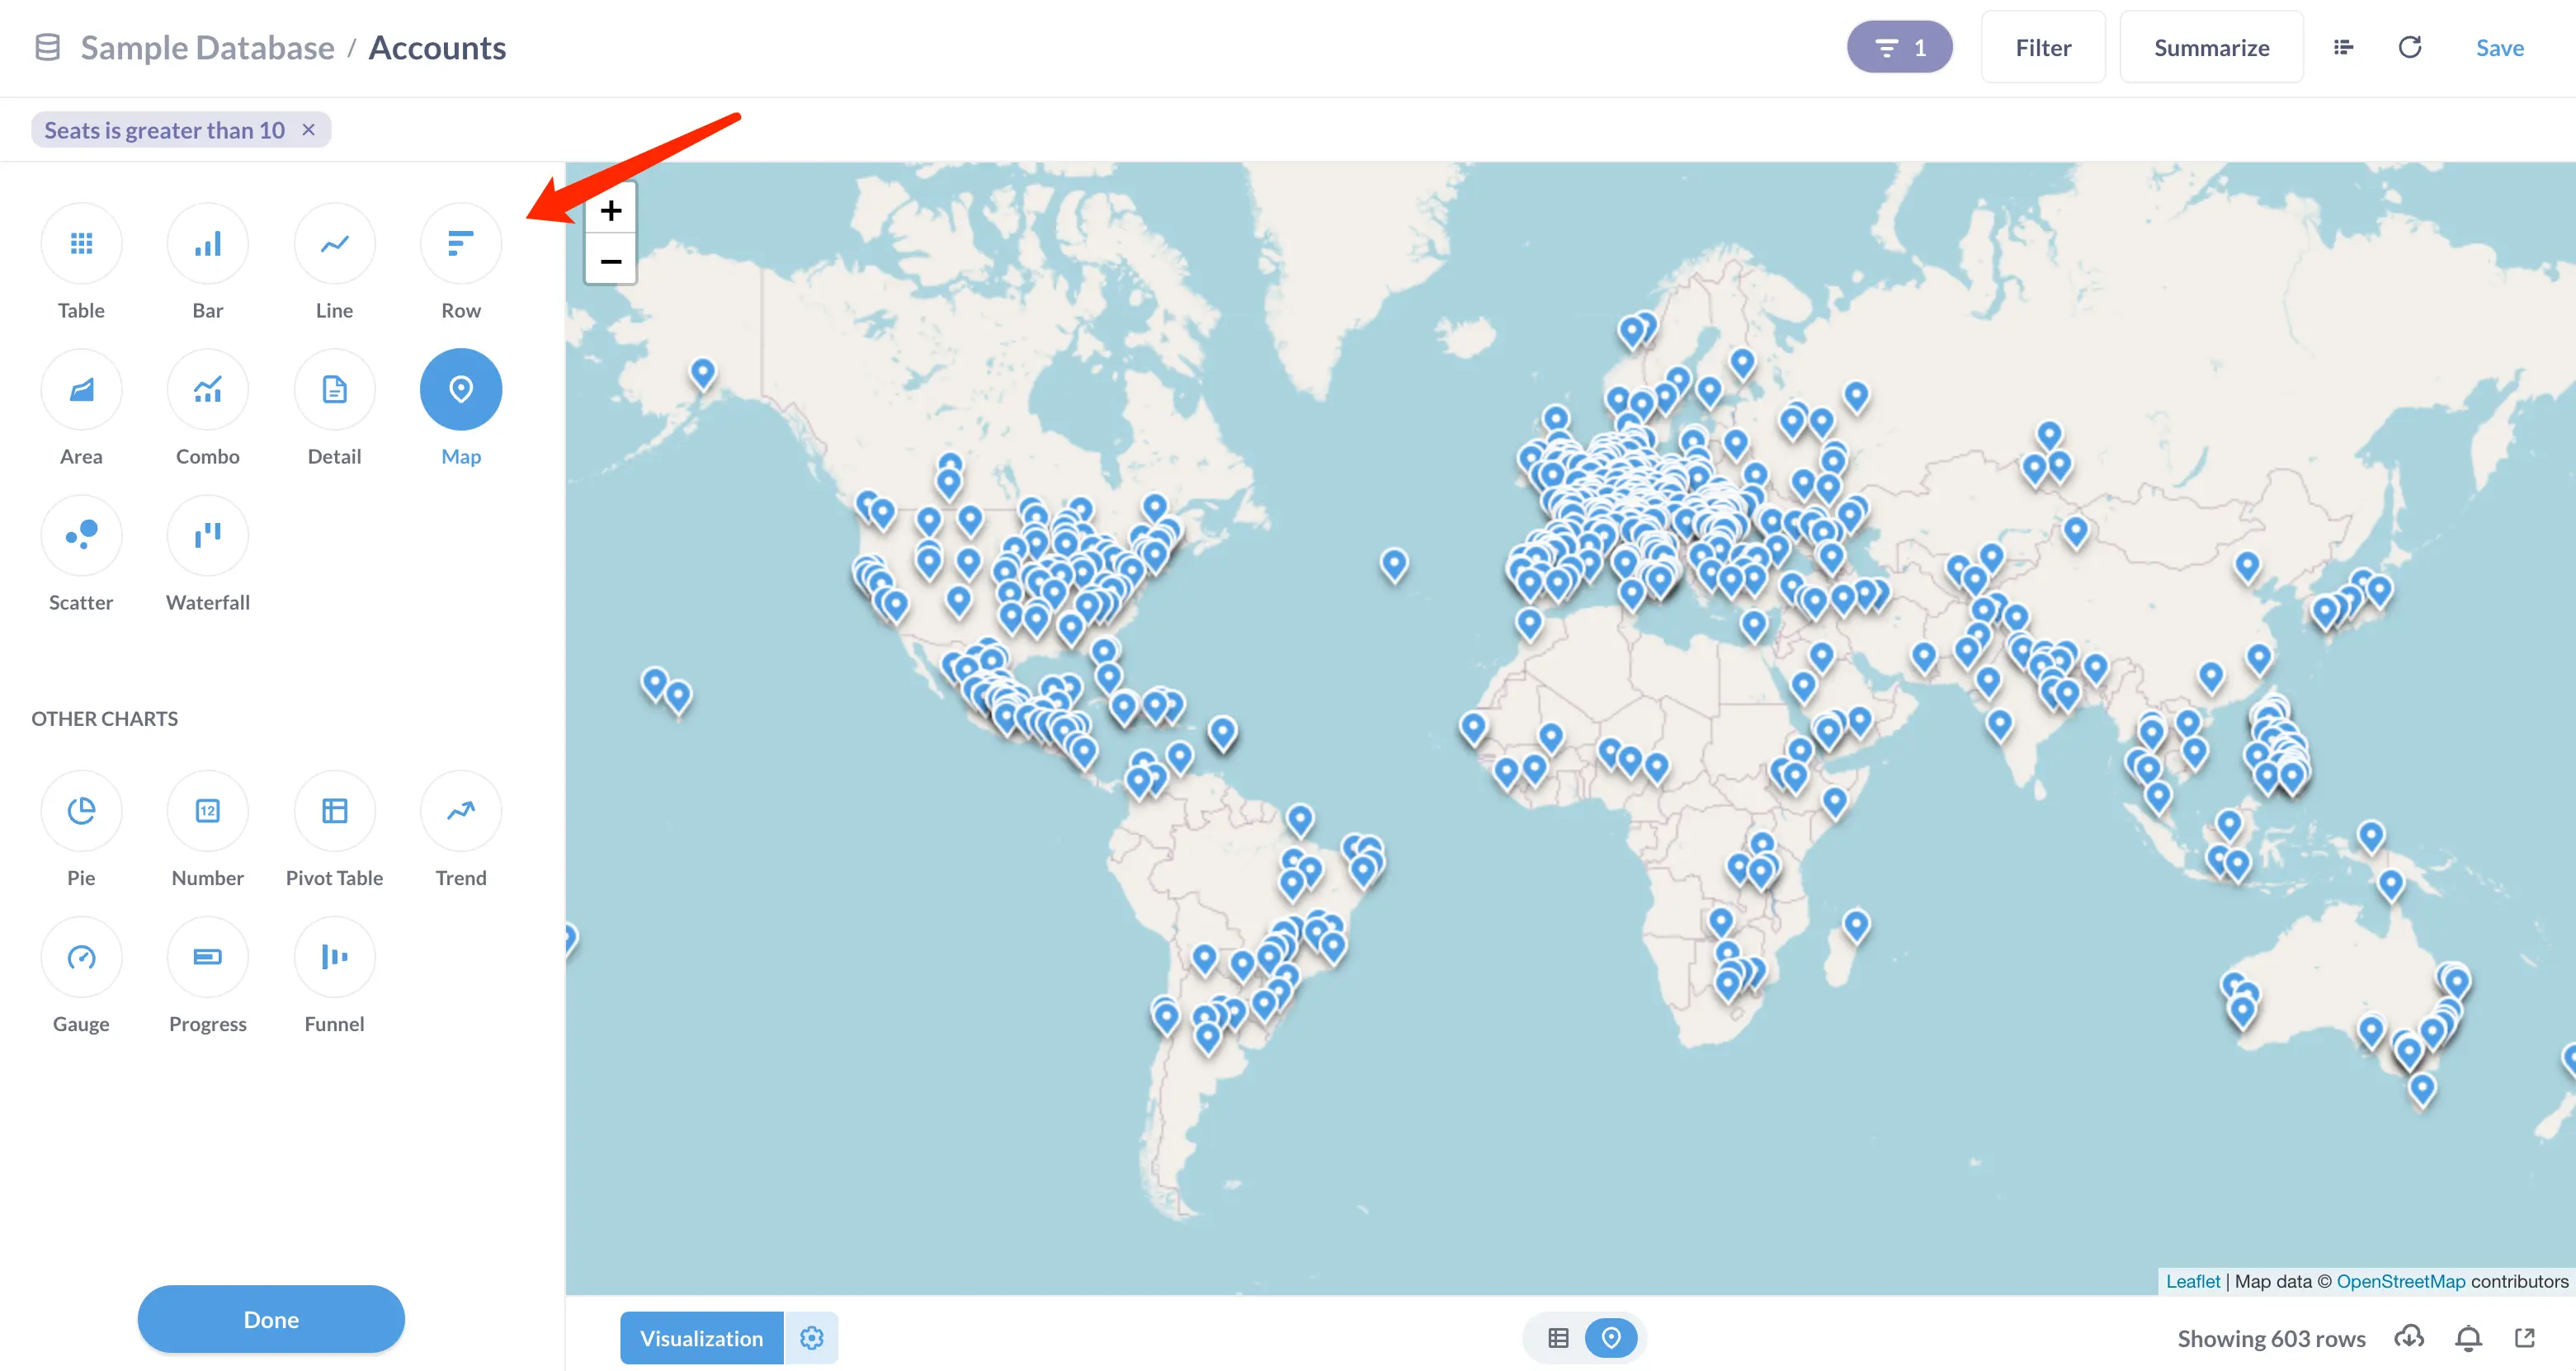Download full results cloud icon

[2409, 1338]
